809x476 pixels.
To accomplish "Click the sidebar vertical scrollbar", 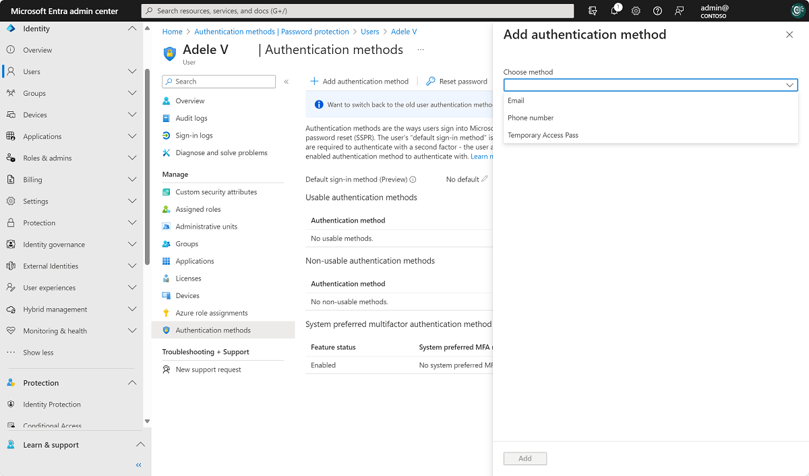I will [x=147, y=135].
